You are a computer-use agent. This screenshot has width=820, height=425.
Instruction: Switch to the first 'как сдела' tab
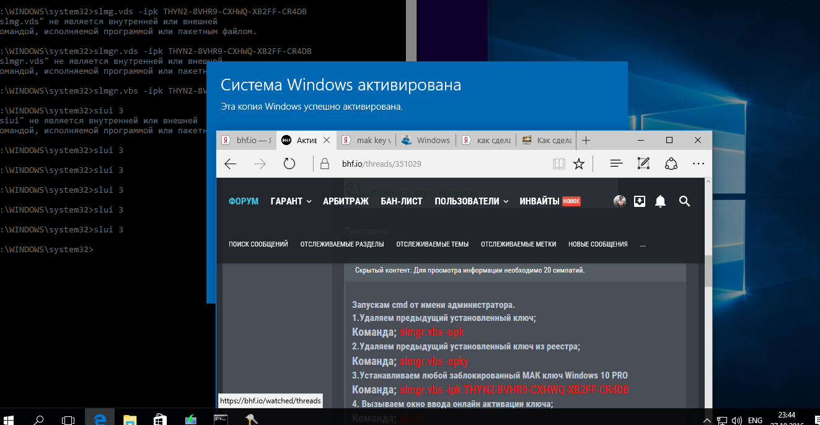(x=487, y=141)
